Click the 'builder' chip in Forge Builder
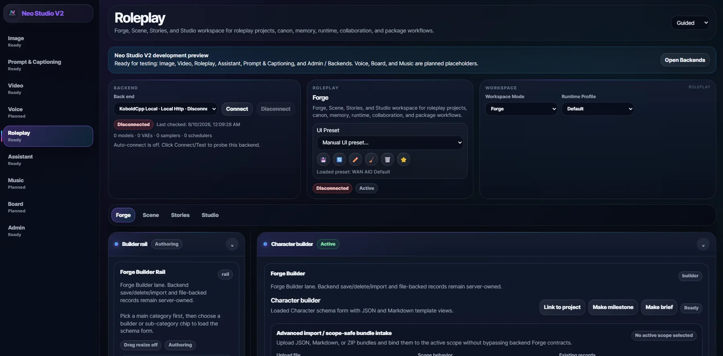723x356 pixels. 690,276
